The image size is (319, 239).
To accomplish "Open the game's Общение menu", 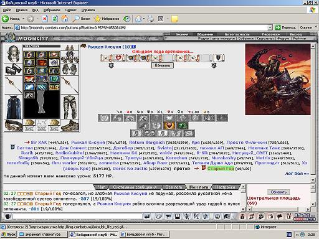I will coord(205,34).
